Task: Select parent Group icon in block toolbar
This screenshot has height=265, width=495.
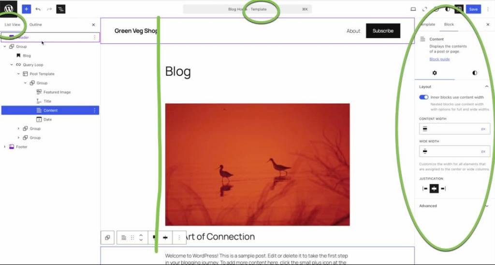Action: click(x=107, y=238)
